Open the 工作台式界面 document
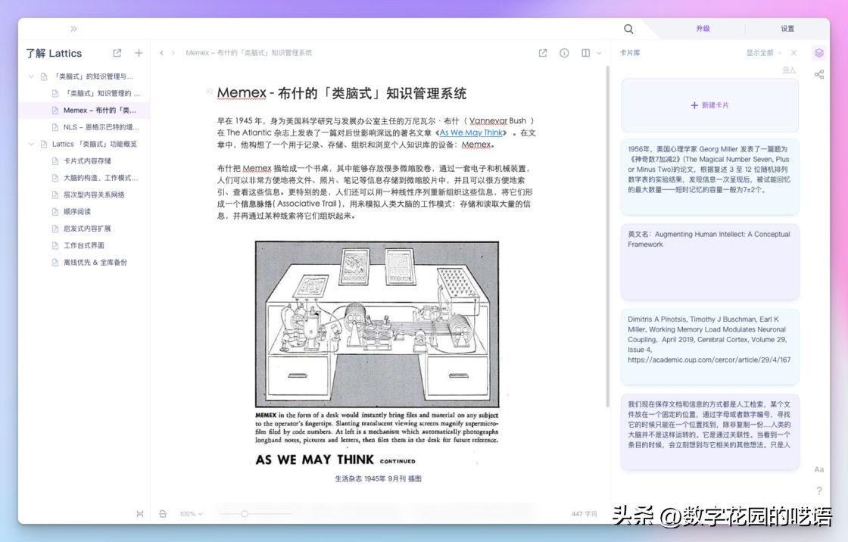This screenshot has height=542, width=848. coord(84,245)
